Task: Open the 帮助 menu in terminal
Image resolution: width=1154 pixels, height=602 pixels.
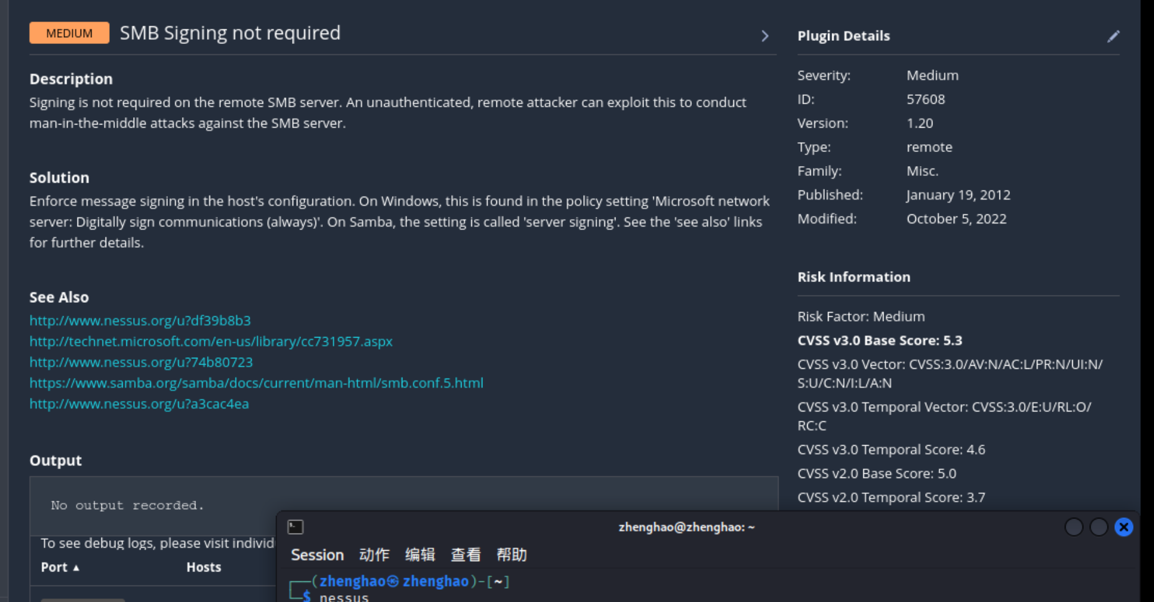Action: [x=511, y=555]
